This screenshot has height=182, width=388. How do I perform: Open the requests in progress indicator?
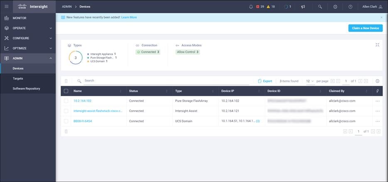(287, 7)
